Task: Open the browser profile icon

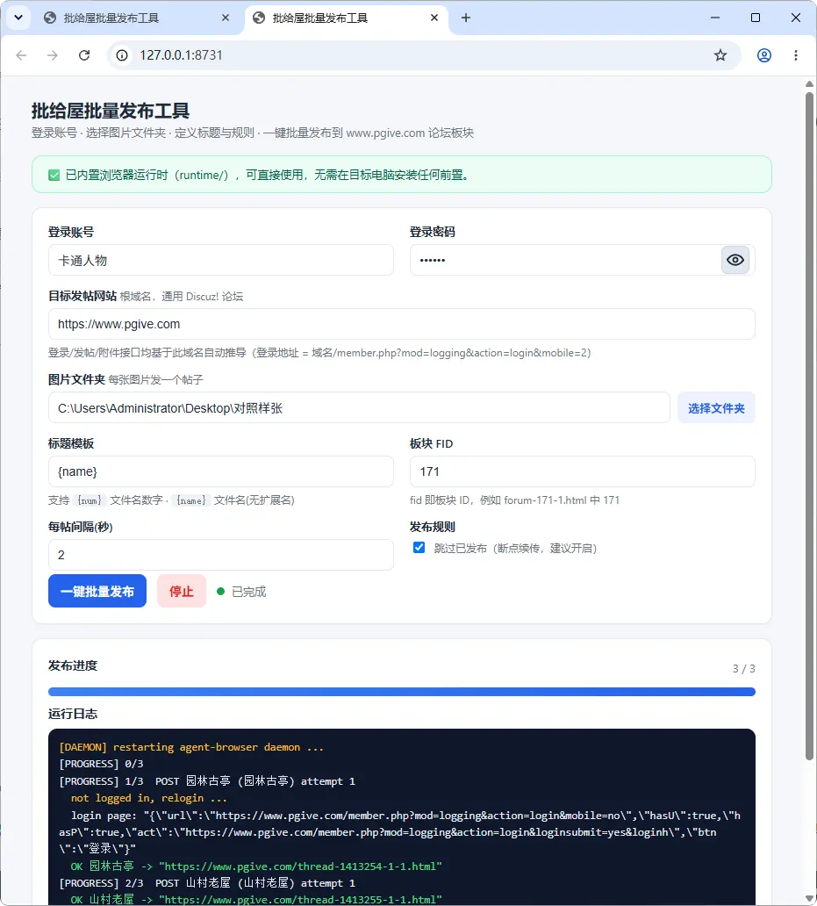Action: pyautogui.click(x=763, y=55)
